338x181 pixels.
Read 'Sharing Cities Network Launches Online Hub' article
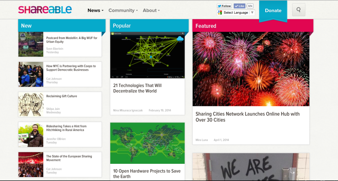[x=247, y=117]
